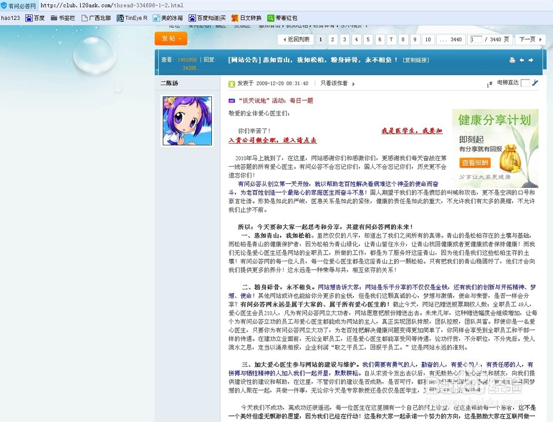
Task: Click the previous thread left-arrow icon
Action: (x=521, y=60)
